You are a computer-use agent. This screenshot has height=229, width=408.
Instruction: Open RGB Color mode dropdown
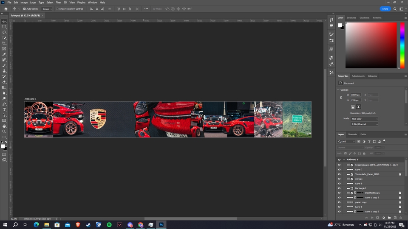point(364,119)
